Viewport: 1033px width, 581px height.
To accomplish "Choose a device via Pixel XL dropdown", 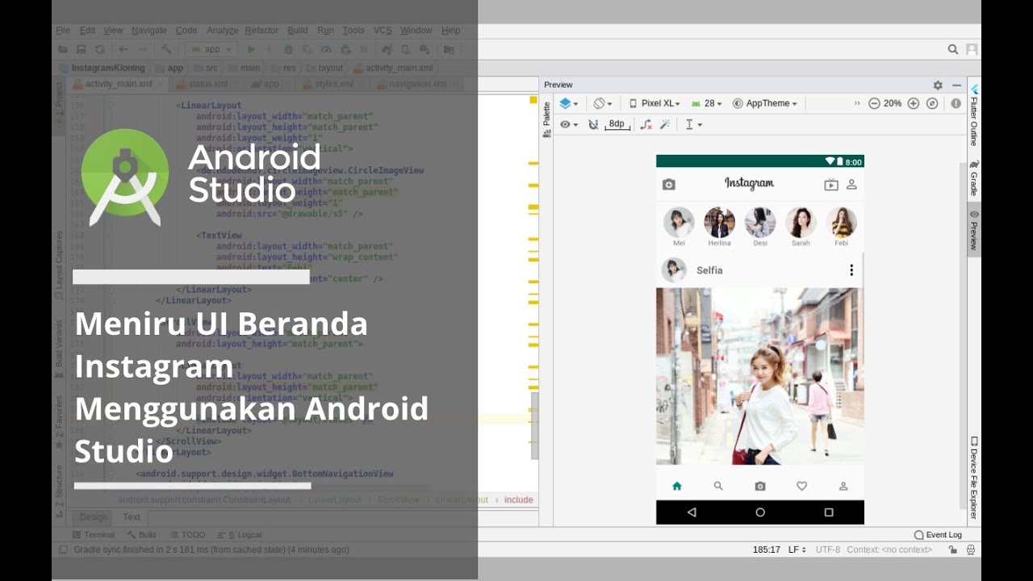I will point(655,103).
